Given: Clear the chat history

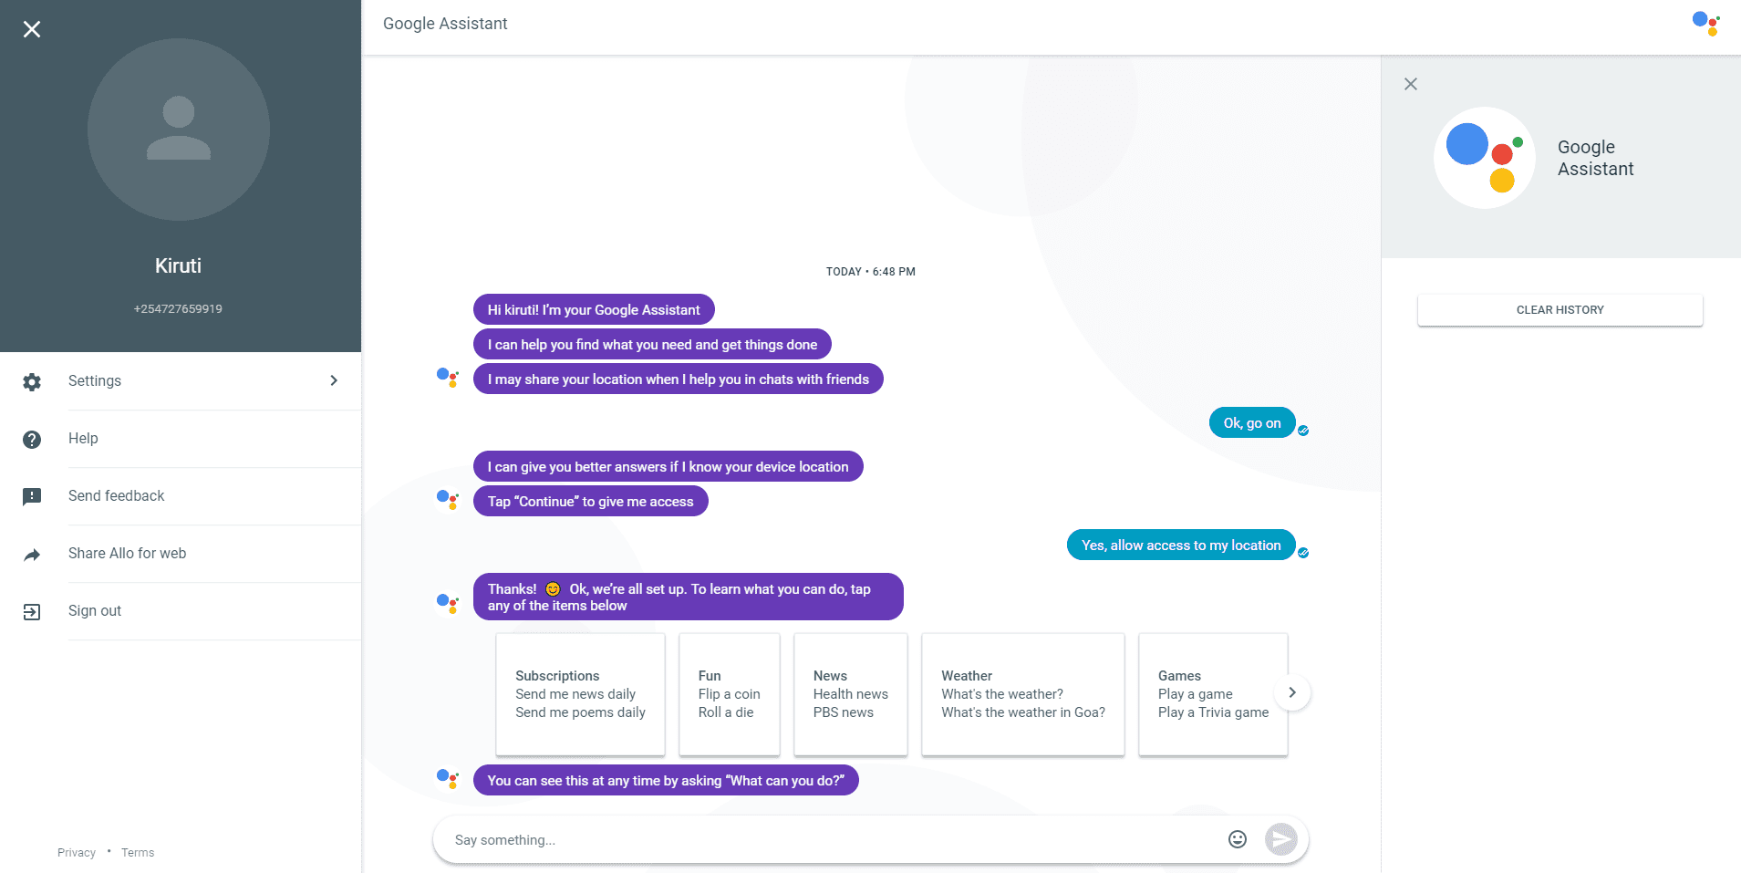Looking at the screenshot, I should click(x=1560, y=310).
